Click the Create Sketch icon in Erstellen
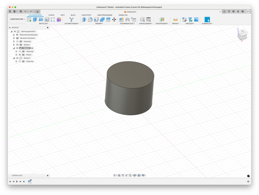Screen dimensions: 259x195 pos(29,19)
